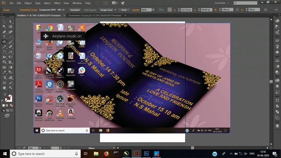Click the Mask button

[124, 10]
